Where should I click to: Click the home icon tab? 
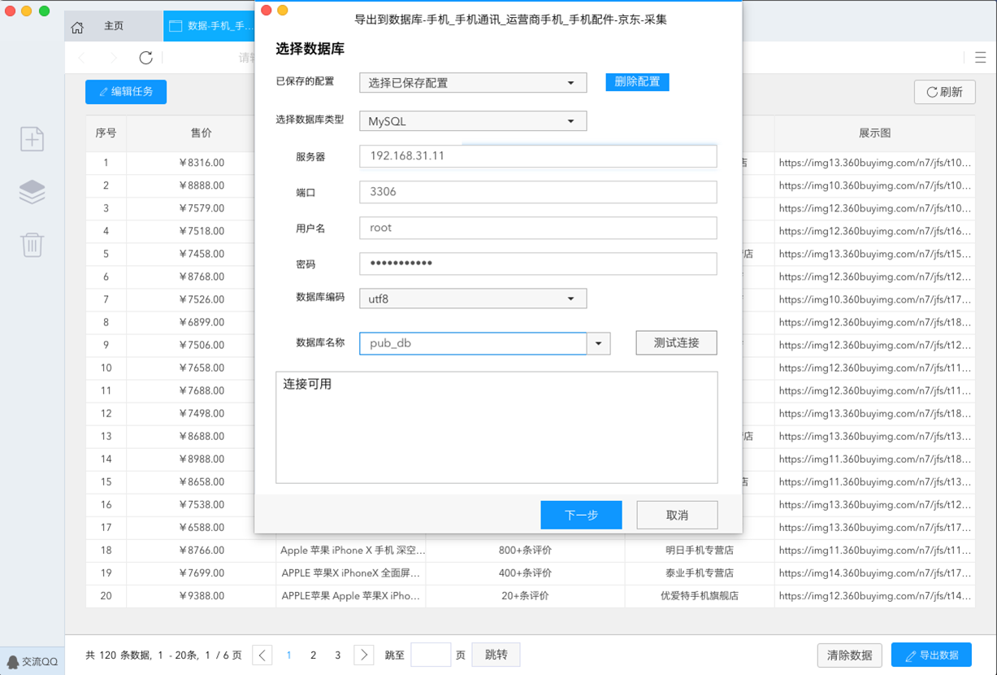78,27
